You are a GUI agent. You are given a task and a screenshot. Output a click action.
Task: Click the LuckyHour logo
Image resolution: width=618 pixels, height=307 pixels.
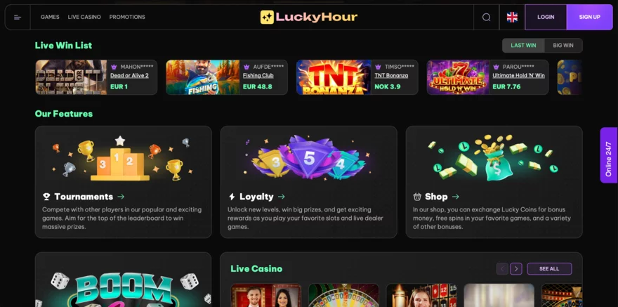(308, 17)
